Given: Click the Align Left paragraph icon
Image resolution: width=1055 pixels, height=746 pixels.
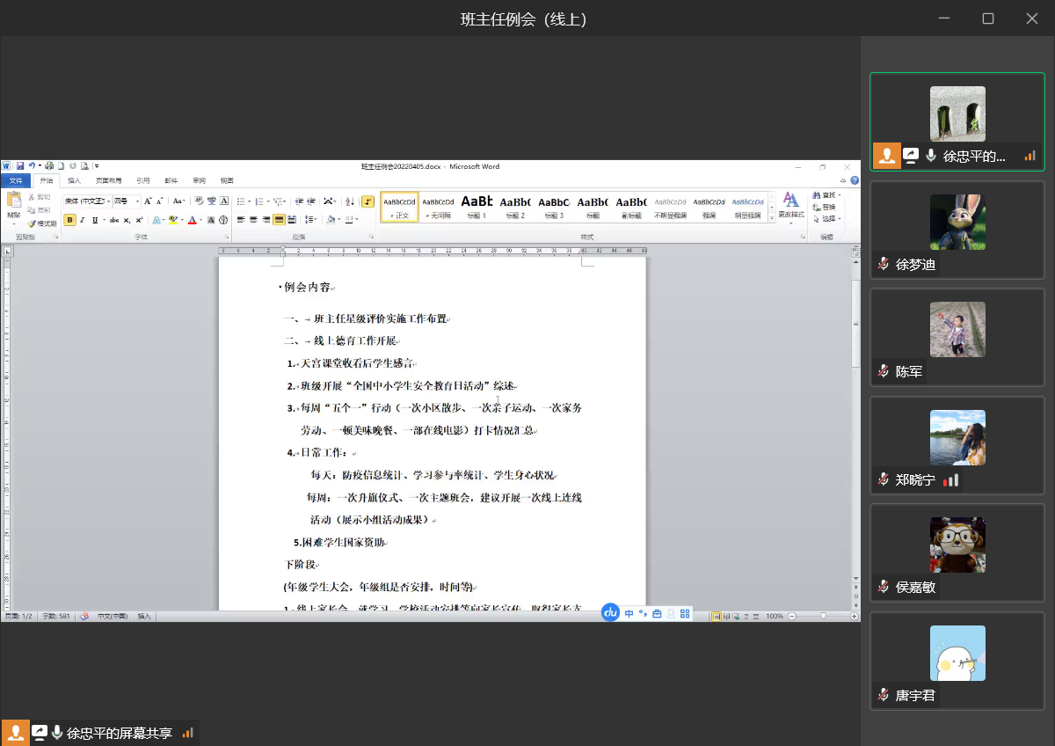Looking at the screenshot, I should coord(241,220).
